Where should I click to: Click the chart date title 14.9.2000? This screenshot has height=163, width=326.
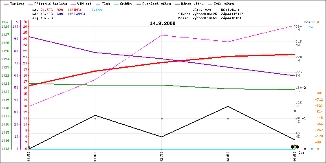pyautogui.click(x=163, y=23)
